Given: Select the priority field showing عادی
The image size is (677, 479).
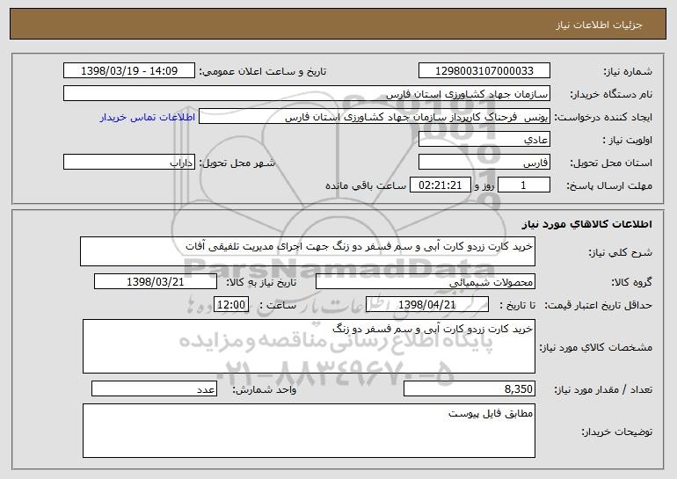Looking at the screenshot, I should [x=484, y=140].
